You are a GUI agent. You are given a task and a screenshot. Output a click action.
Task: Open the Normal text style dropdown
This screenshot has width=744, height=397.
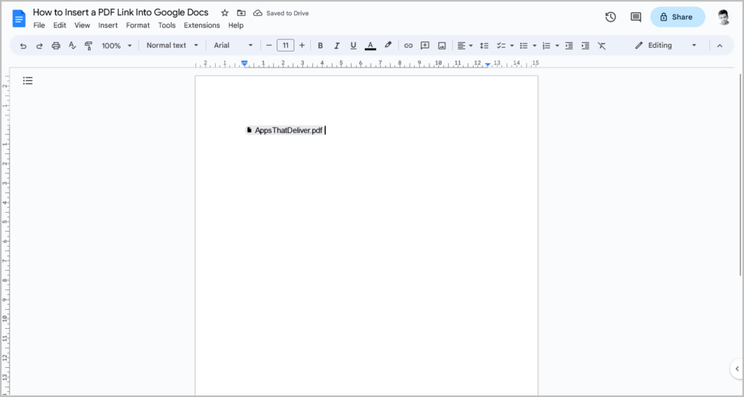(x=172, y=46)
